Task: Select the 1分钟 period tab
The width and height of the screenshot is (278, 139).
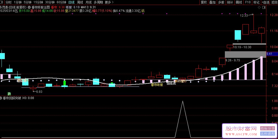Action: point(18,2)
